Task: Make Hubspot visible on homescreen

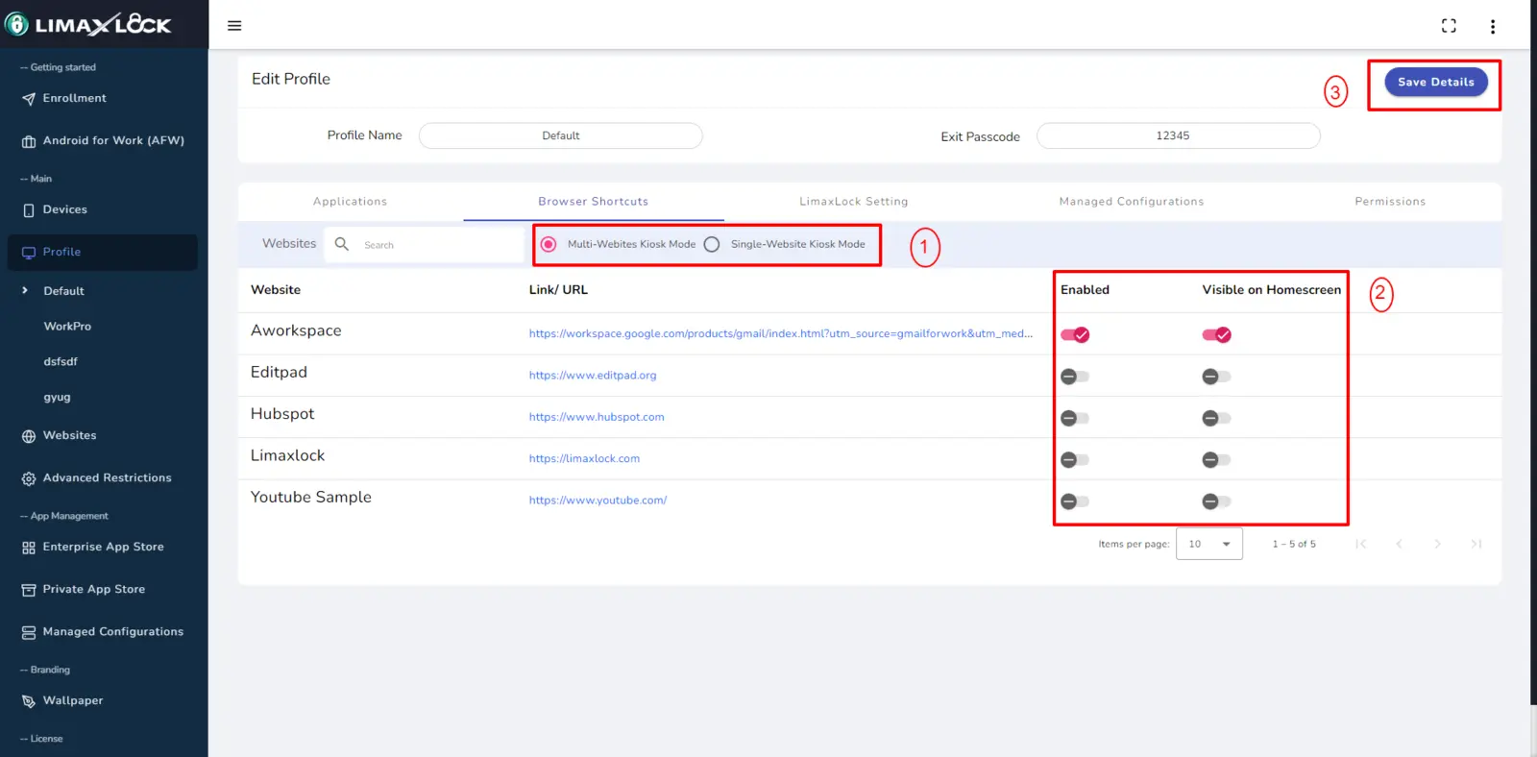Action: 1216,418
